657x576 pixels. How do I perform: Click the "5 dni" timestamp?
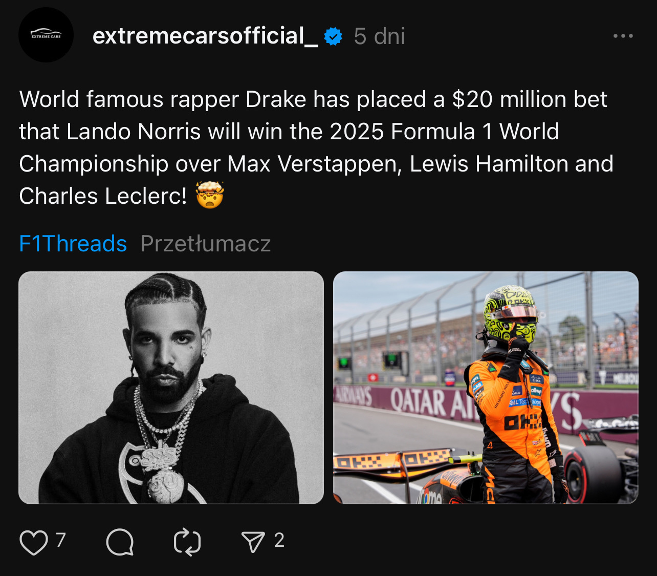pos(379,36)
